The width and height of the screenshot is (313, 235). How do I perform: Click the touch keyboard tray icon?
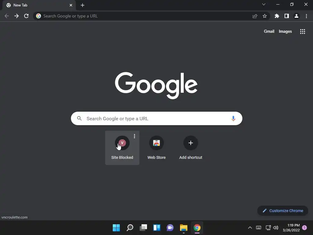(259, 228)
